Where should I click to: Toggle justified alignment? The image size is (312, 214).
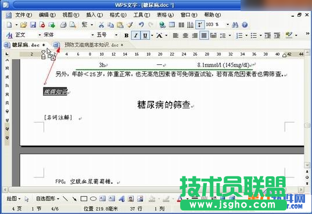[x=204, y=35]
